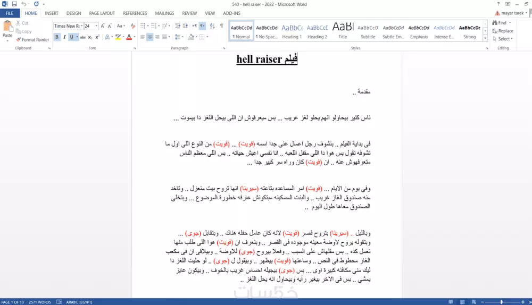
Task: Toggle Show/Hide paragraph marks
Action: [221, 26]
